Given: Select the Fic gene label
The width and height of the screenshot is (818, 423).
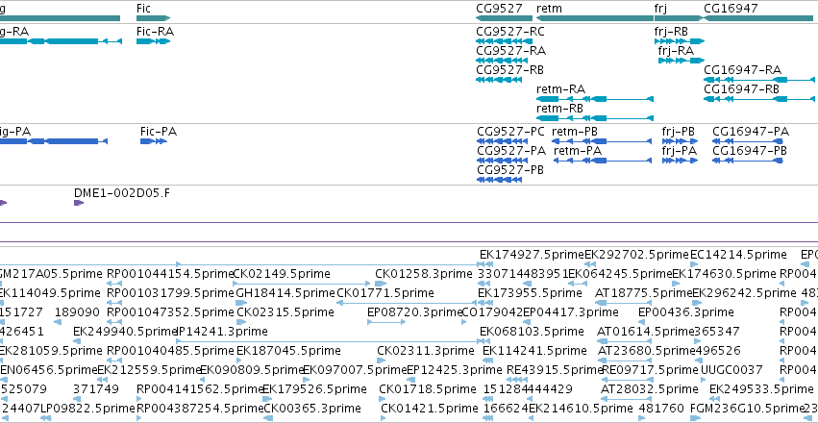Looking at the screenshot, I should (x=144, y=9).
